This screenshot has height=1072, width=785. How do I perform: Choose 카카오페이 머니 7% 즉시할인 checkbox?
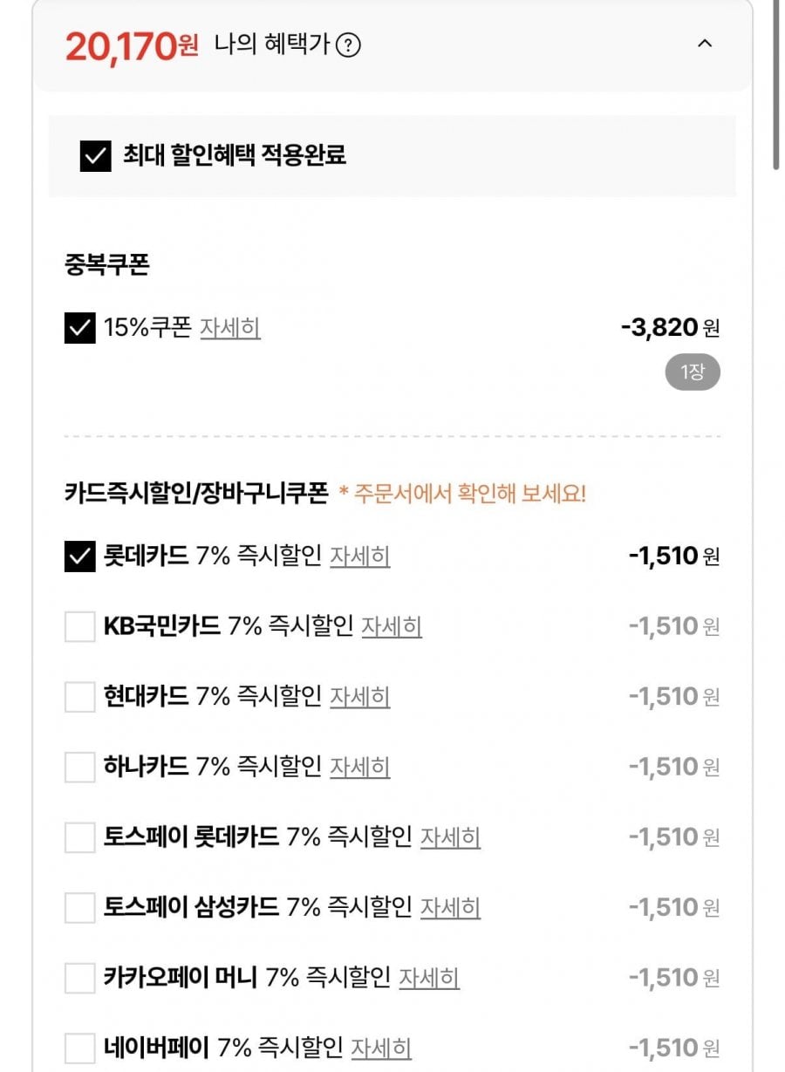tap(79, 978)
